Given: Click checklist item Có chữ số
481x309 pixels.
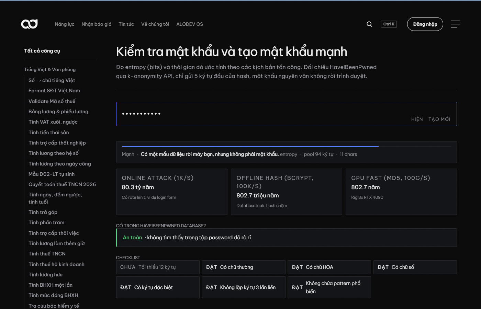Looking at the screenshot, I should pos(415,267).
